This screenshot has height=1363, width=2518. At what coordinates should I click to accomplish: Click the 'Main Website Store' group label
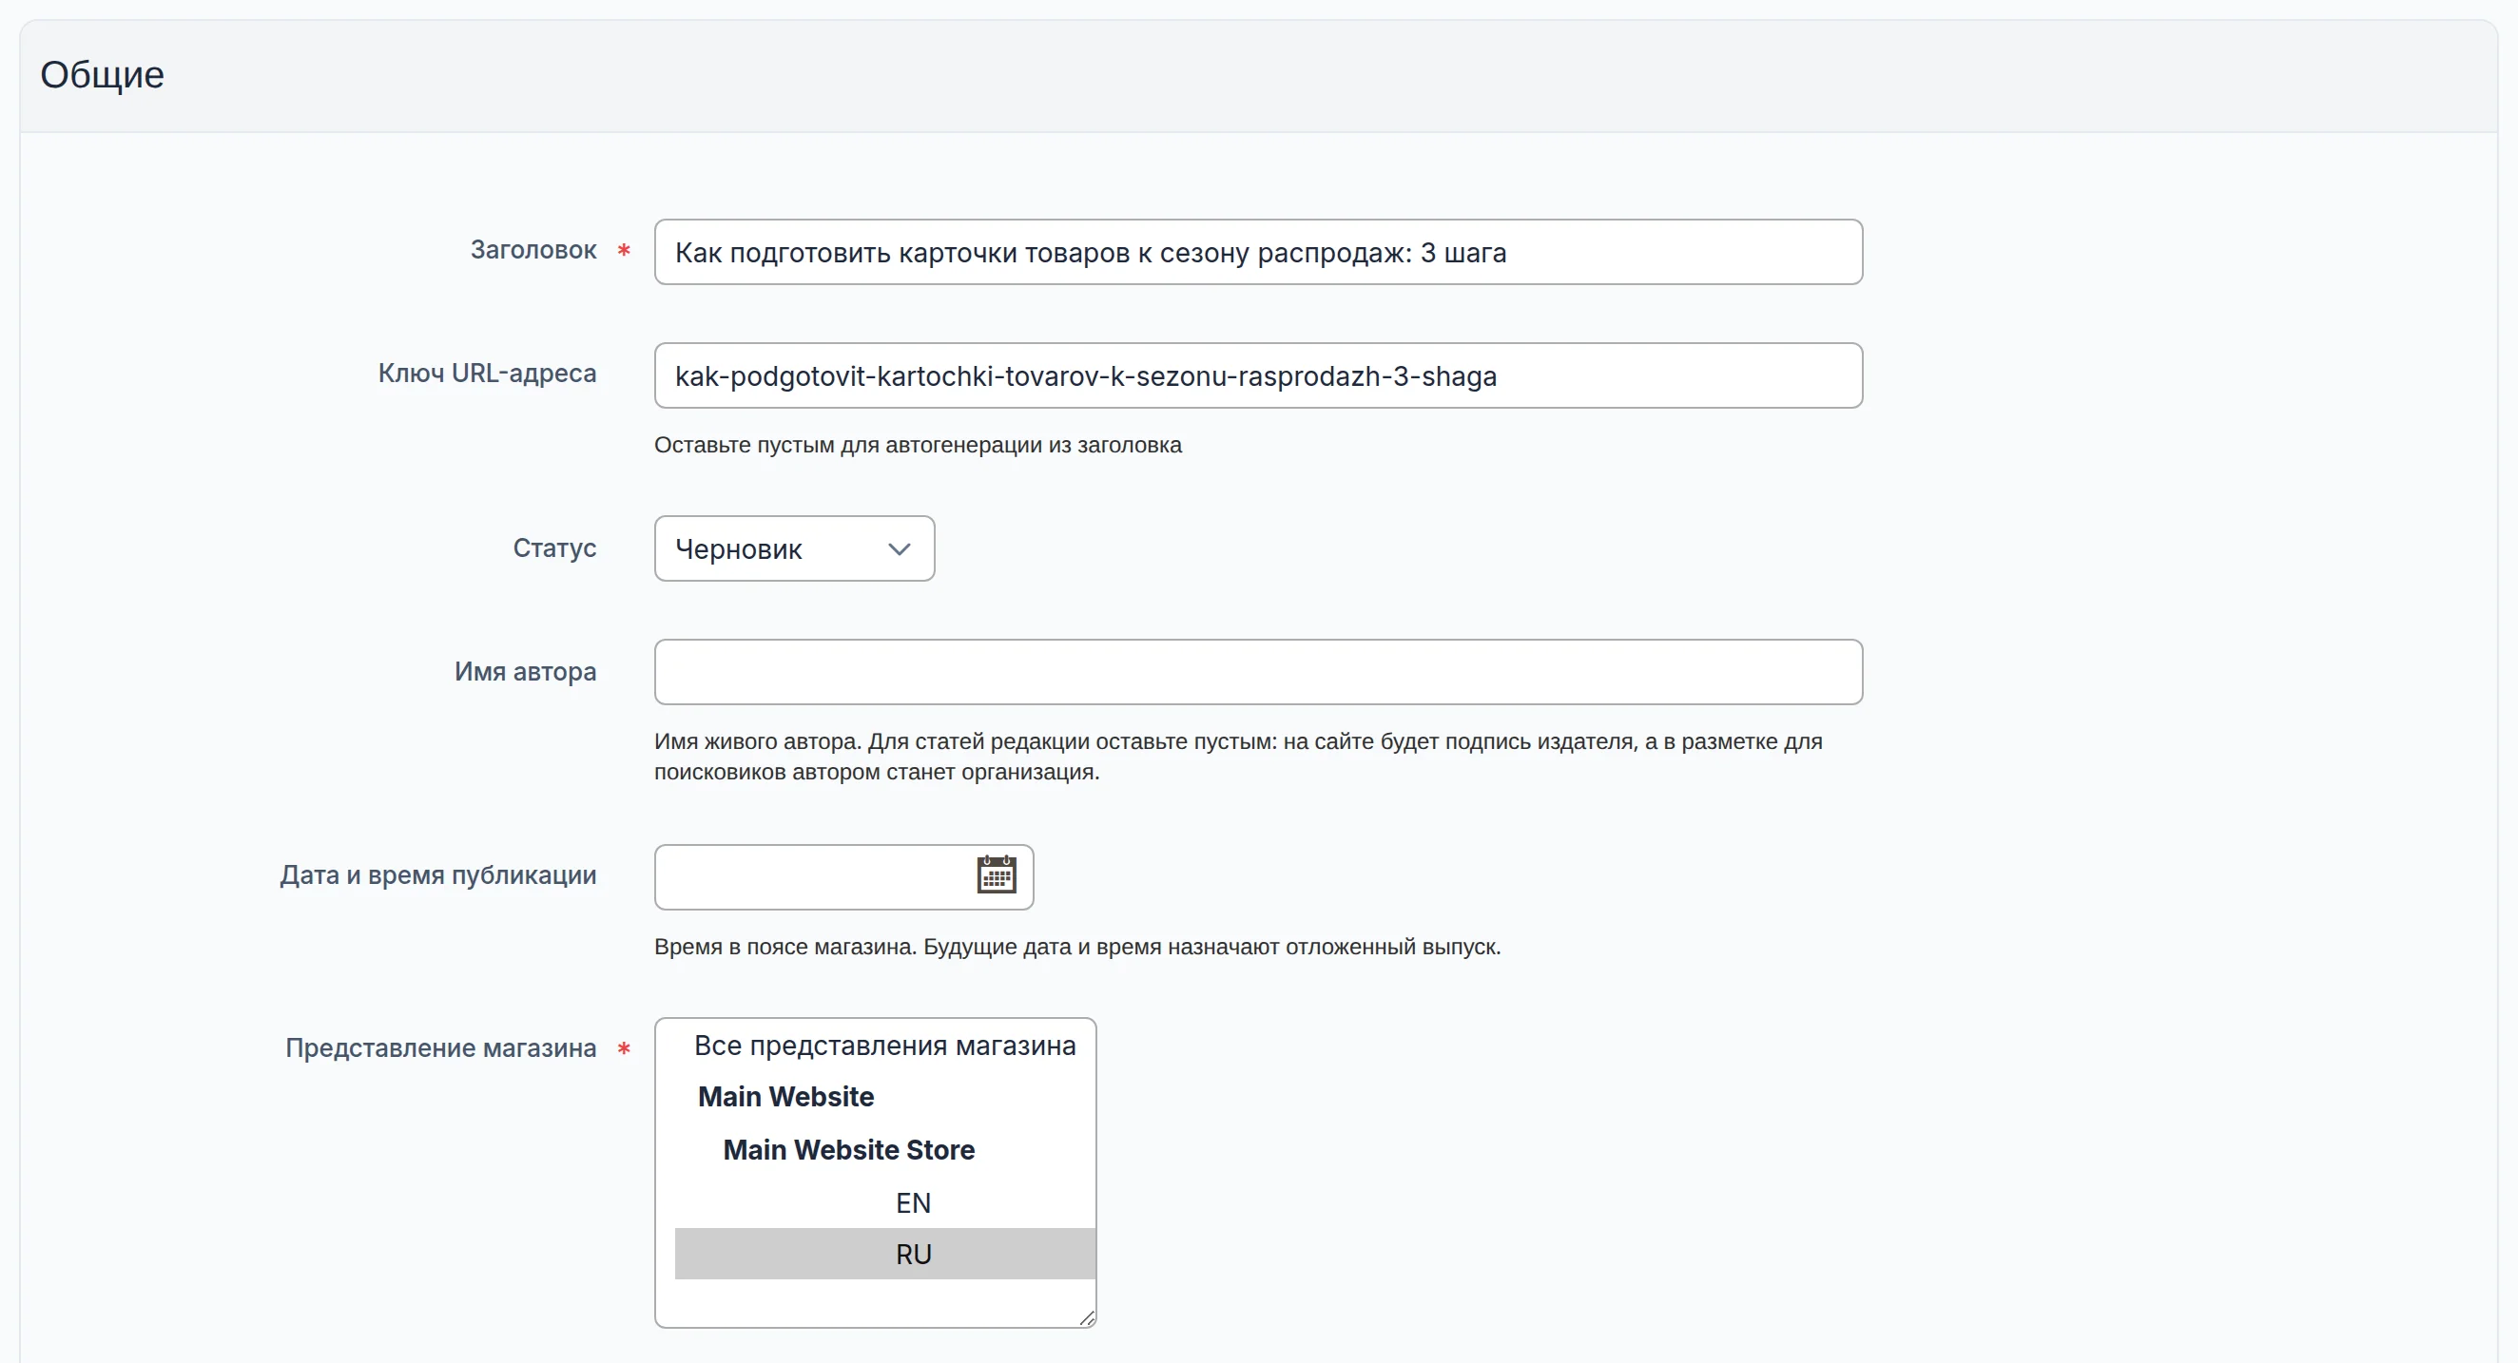848,1150
